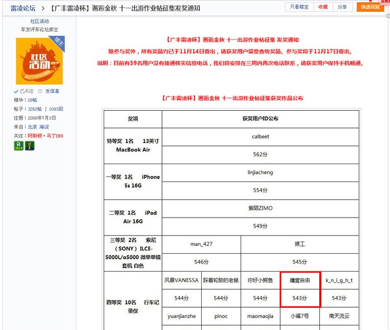Viewport: 390px width, 330px height.
Task: Select the man_427 winner cell
Action: click(x=201, y=244)
